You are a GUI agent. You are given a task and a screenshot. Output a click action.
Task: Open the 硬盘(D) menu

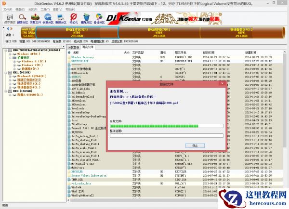[20, 9]
